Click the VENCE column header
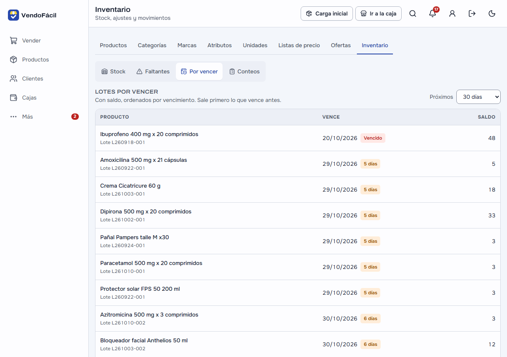 (x=331, y=117)
